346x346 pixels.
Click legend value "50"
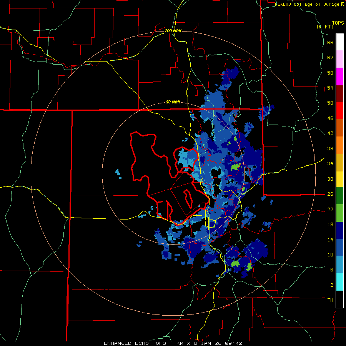330,103
